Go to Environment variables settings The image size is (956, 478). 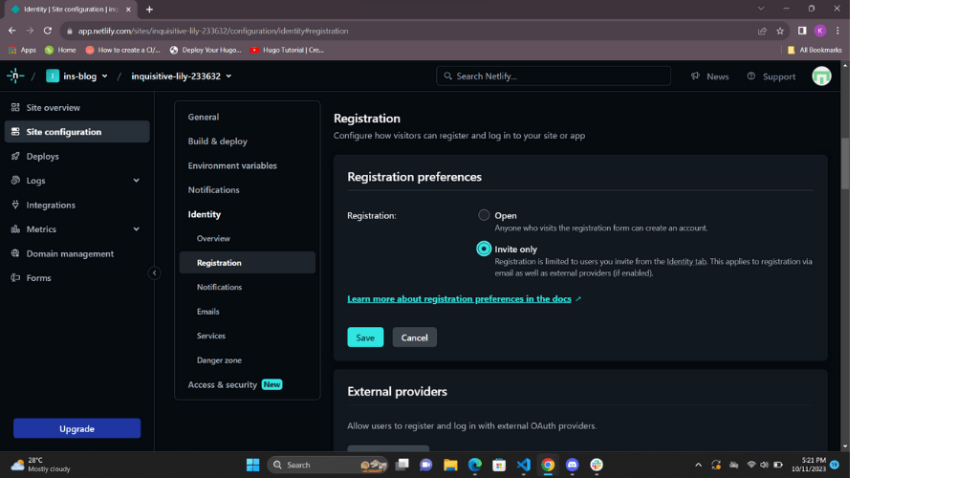232,165
